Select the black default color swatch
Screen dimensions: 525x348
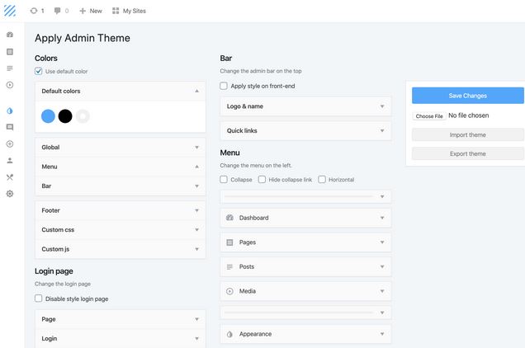[65, 116]
